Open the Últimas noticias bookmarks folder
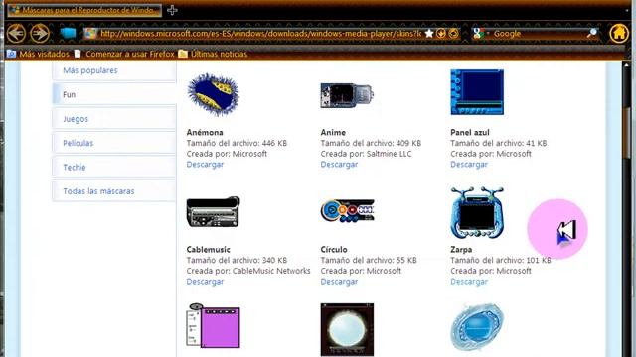 coord(213,54)
